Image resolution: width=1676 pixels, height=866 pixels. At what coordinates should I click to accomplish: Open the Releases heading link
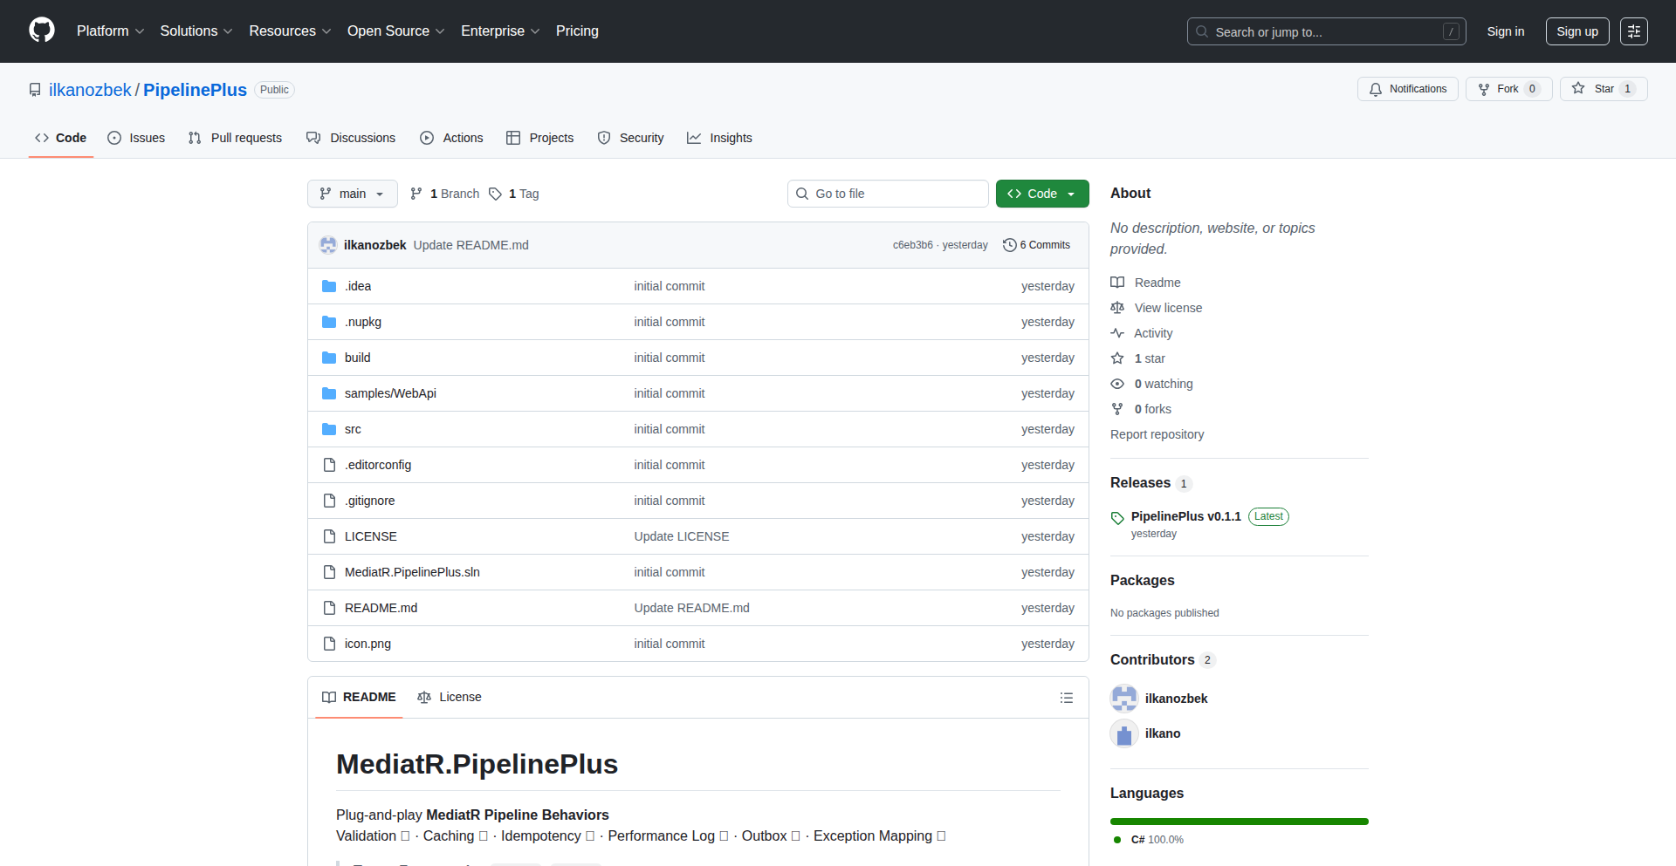click(x=1150, y=483)
